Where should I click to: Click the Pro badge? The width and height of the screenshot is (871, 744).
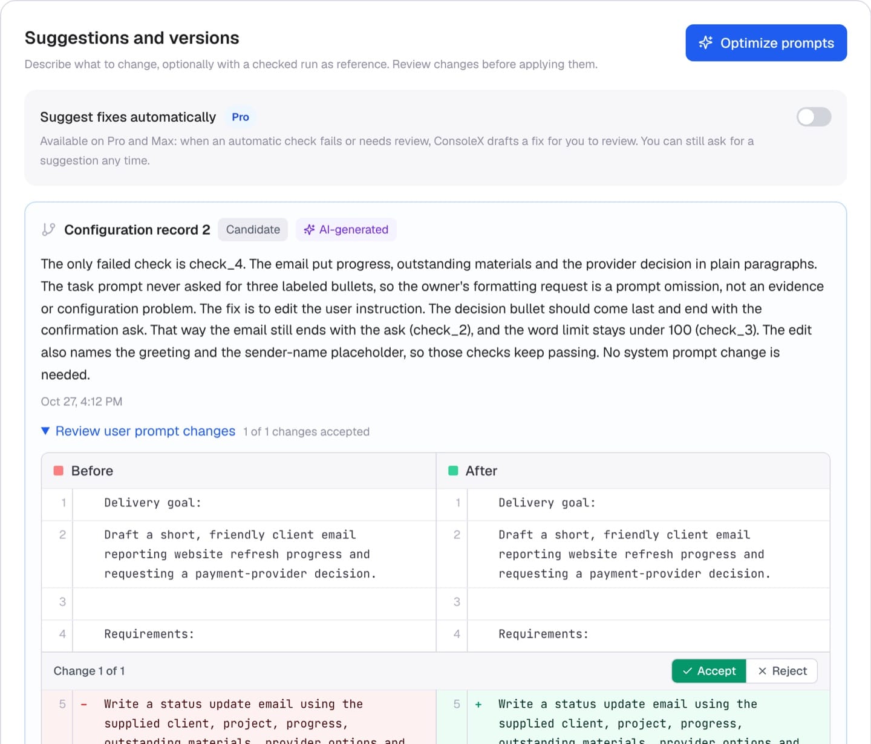pos(240,117)
